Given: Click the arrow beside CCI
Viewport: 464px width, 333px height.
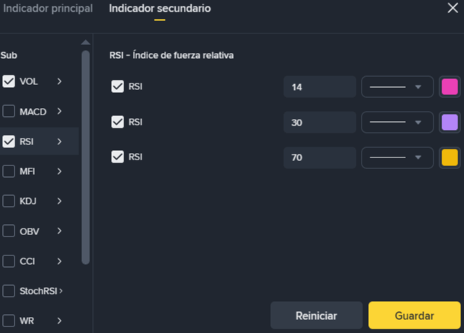Looking at the screenshot, I should click(60, 261).
